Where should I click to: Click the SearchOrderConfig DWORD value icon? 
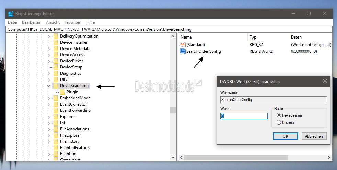pos(183,51)
